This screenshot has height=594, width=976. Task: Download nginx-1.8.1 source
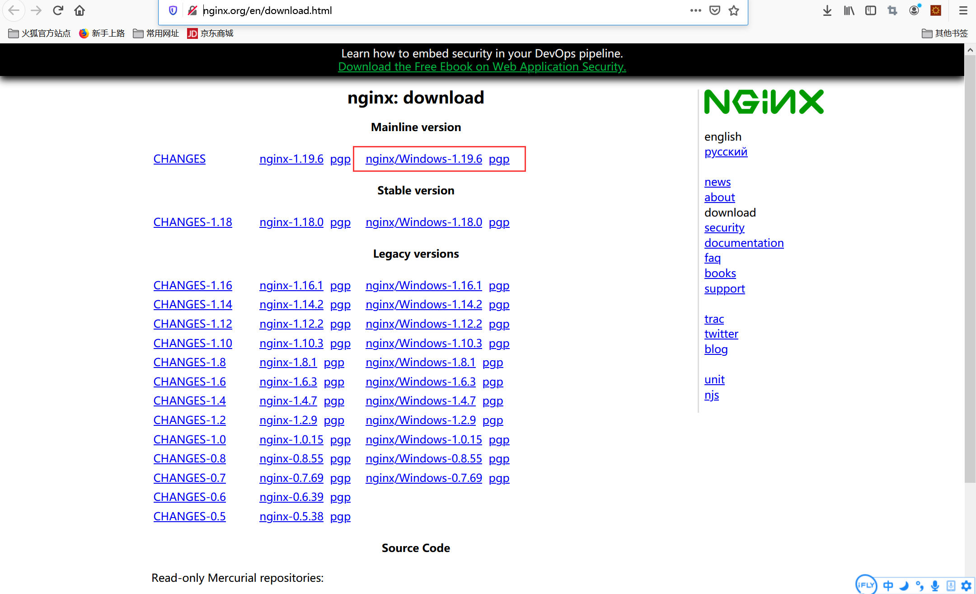pyautogui.click(x=288, y=363)
